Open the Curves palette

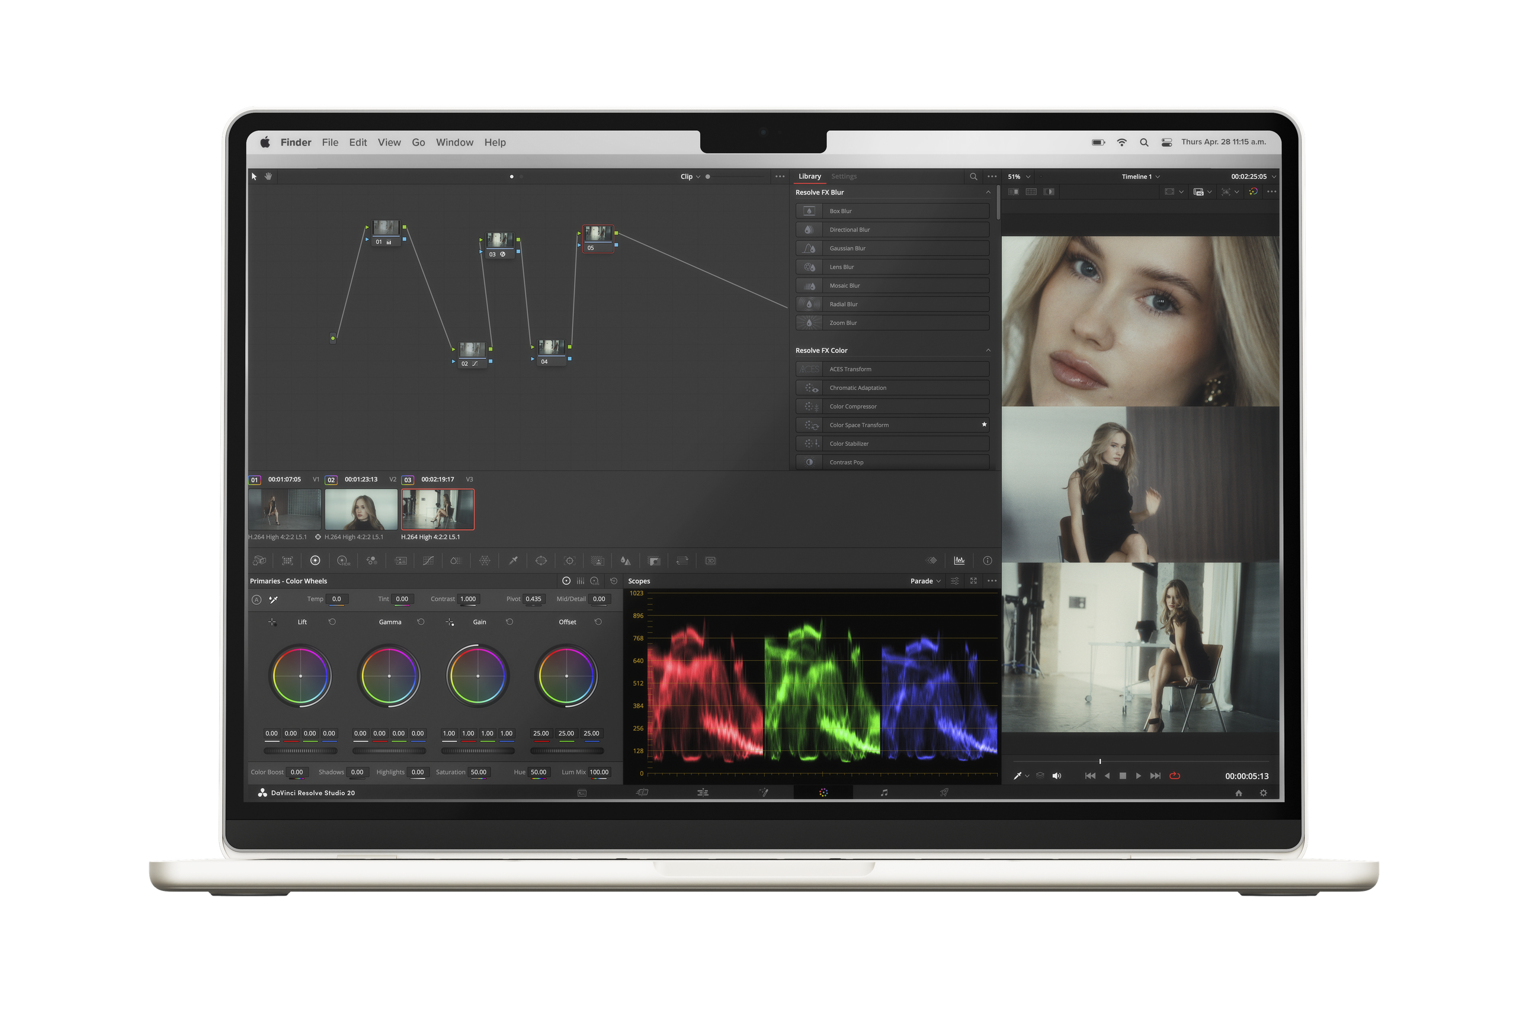429,561
